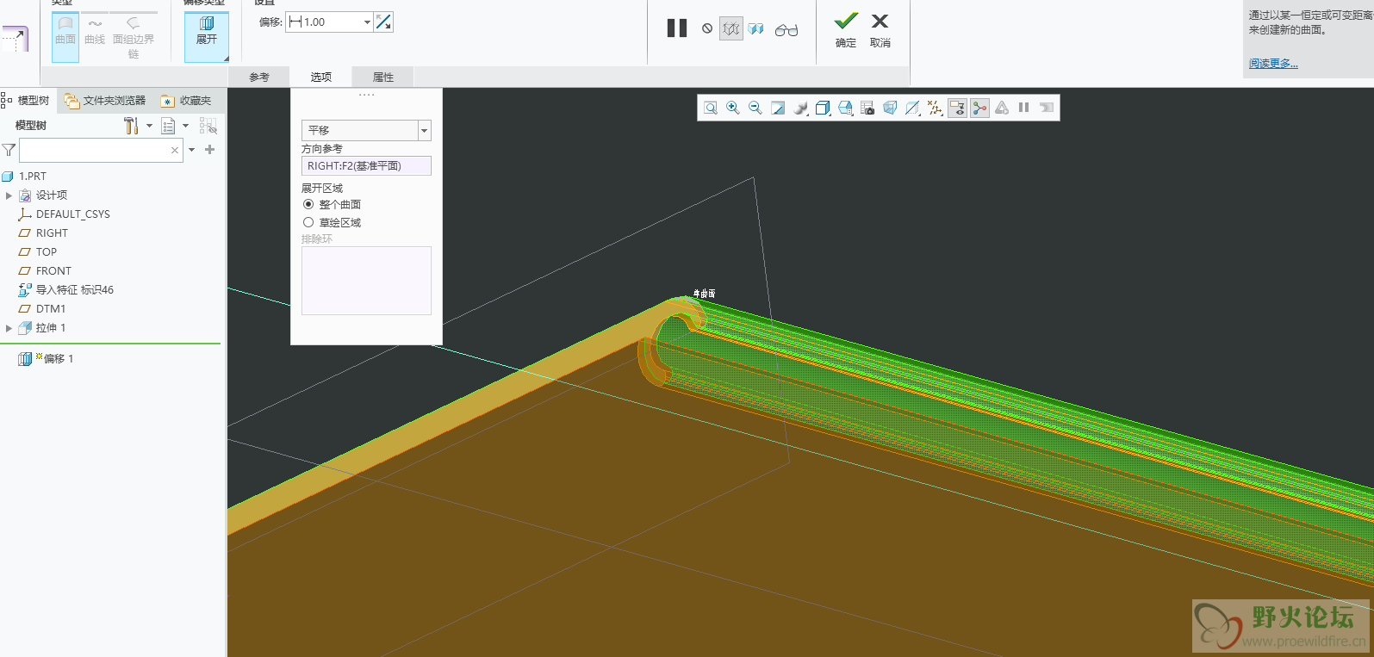The width and height of the screenshot is (1374, 657).
Task: Select the 偏移 1 feature item
Action: pos(59,359)
